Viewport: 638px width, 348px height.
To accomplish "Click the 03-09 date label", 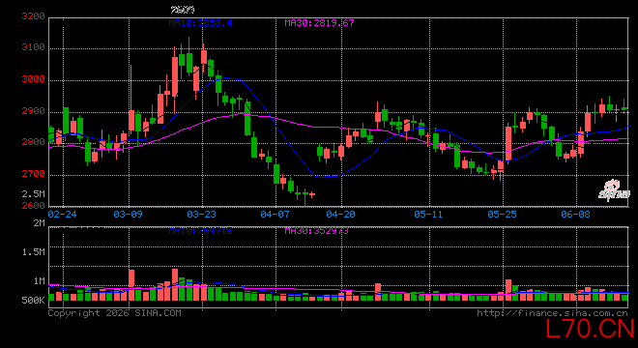I will [128, 214].
